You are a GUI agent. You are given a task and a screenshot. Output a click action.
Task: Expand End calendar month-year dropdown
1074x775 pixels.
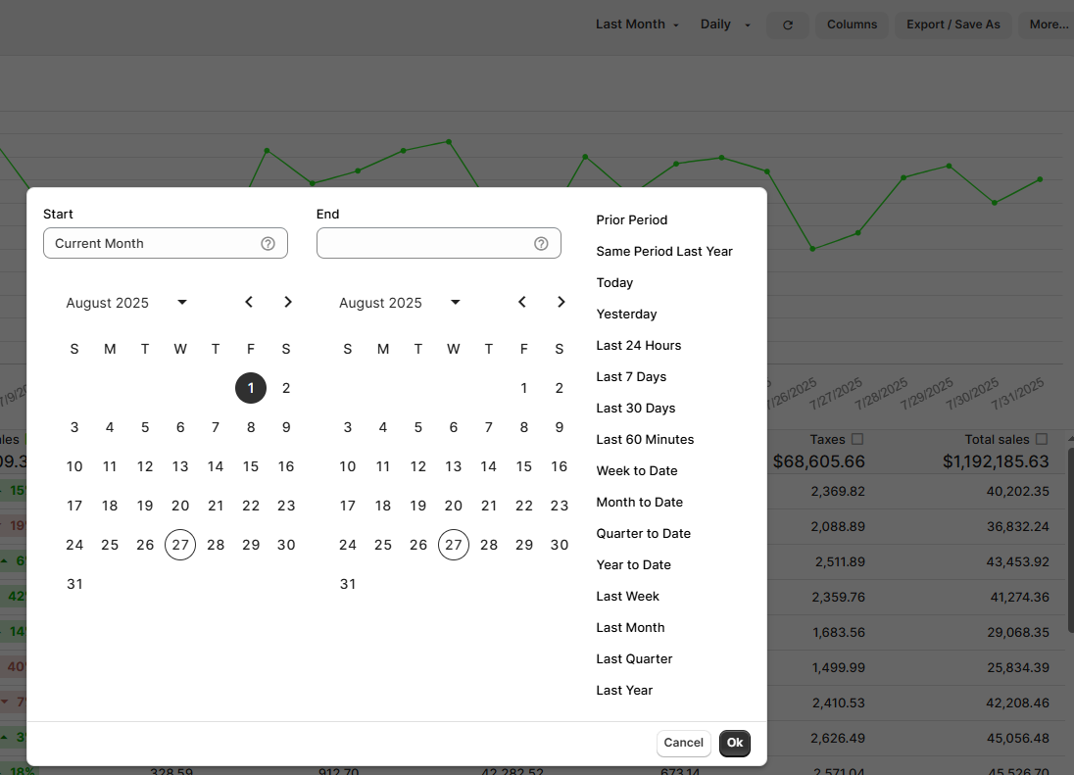click(456, 303)
